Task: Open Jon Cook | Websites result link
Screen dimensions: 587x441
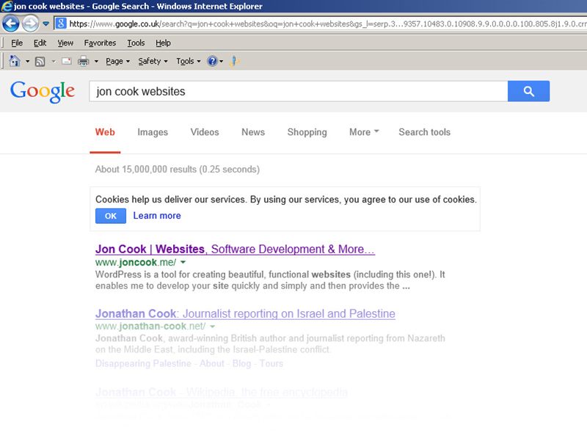Action: click(235, 249)
